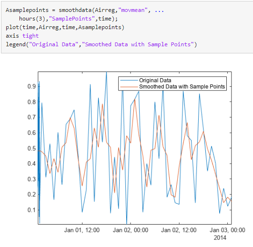Click the 0.9 y-axis tick label

pyautogui.click(x=31, y=86)
